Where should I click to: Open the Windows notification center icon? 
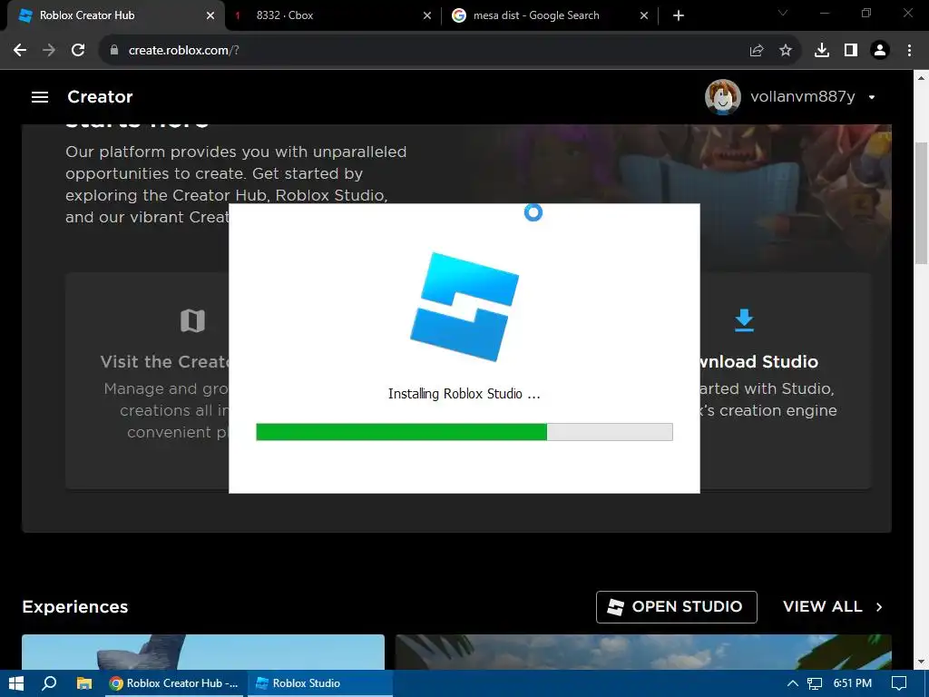(x=899, y=683)
